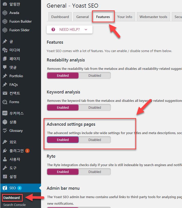The height and width of the screenshot is (208, 182).
Task: Click the plugin update badge showing 1
Action: [28, 151]
